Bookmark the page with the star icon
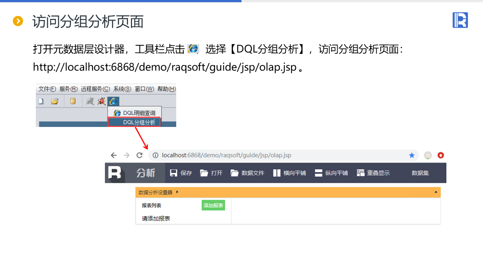Viewport: 483px width, 272px height. (x=412, y=155)
